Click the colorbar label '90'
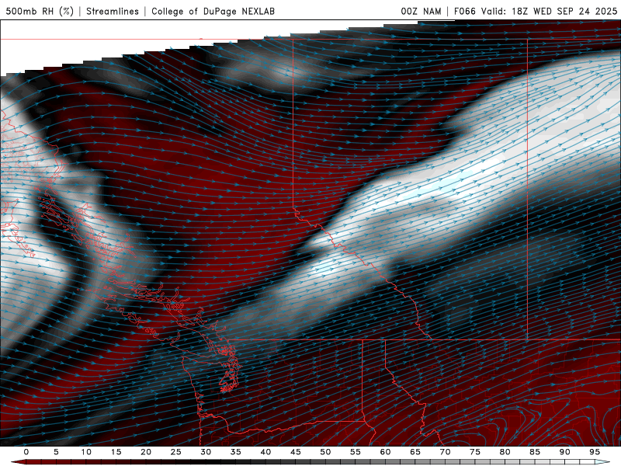This screenshot has width=621, height=466. 565,452
